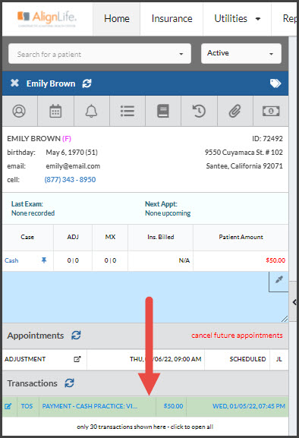Click Last Exam: None recorded text
299x438 pixels.
(x=33, y=209)
